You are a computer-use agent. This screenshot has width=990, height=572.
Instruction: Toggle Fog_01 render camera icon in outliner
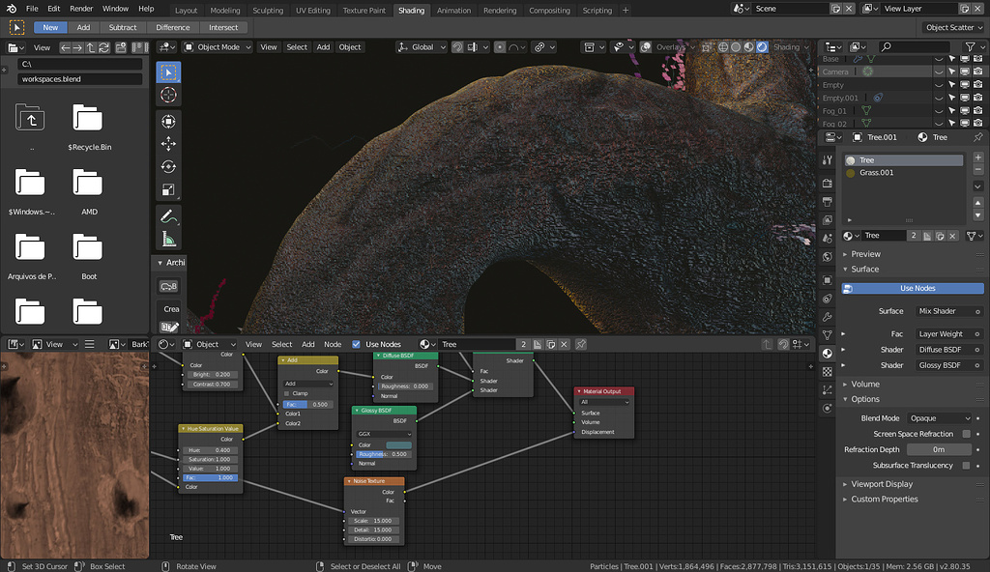pyautogui.click(x=978, y=111)
